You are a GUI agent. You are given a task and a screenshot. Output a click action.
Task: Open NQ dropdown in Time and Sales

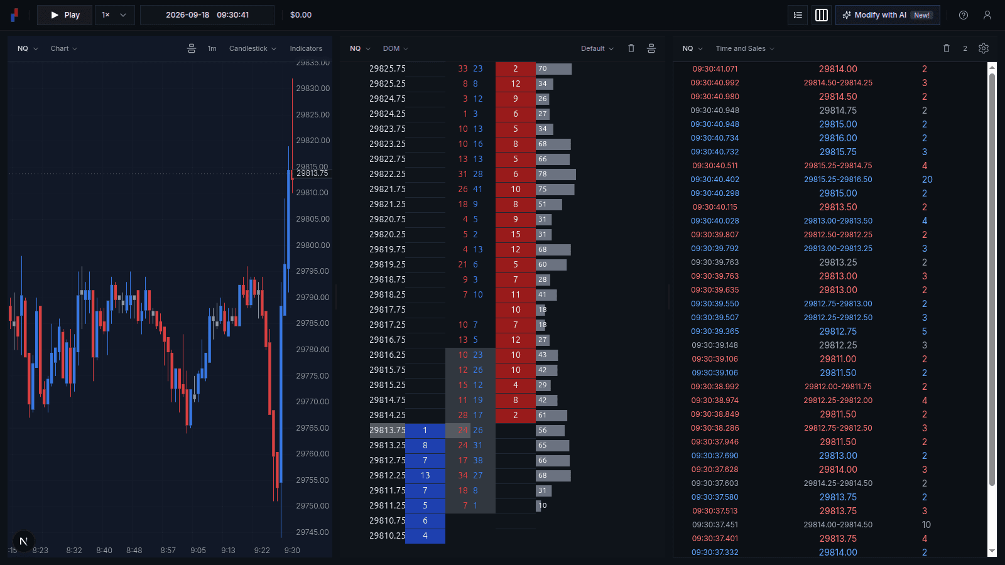pyautogui.click(x=693, y=48)
